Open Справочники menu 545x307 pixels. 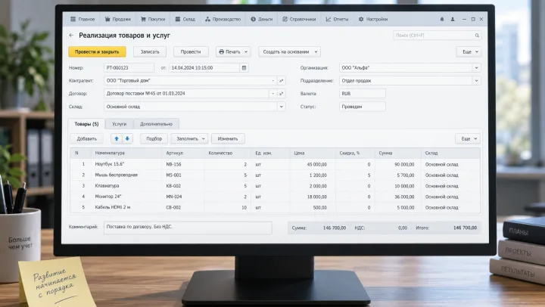coord(299,19)
